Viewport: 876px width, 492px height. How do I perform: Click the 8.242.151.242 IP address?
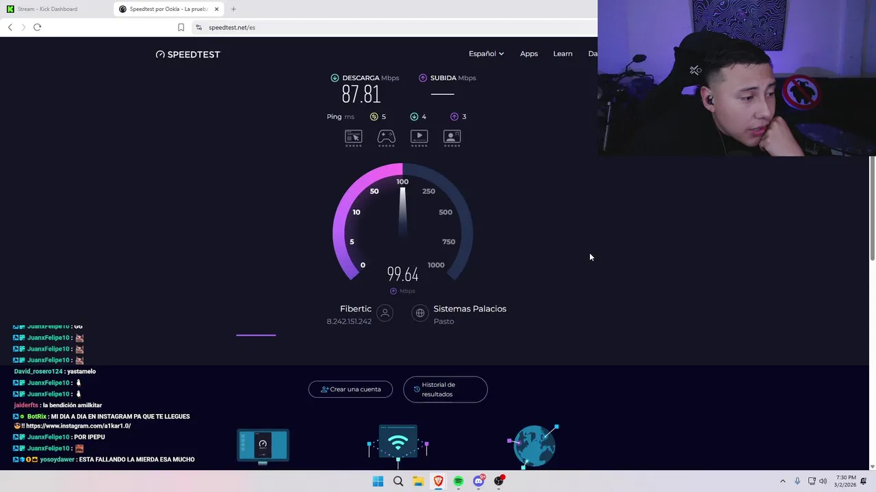point(349,322)
